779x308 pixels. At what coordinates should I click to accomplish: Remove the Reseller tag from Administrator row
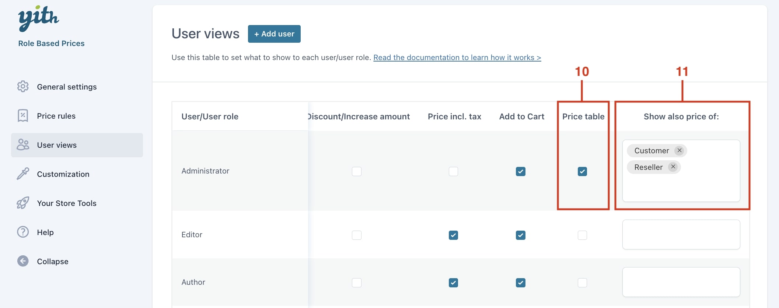tap(673, 167)
